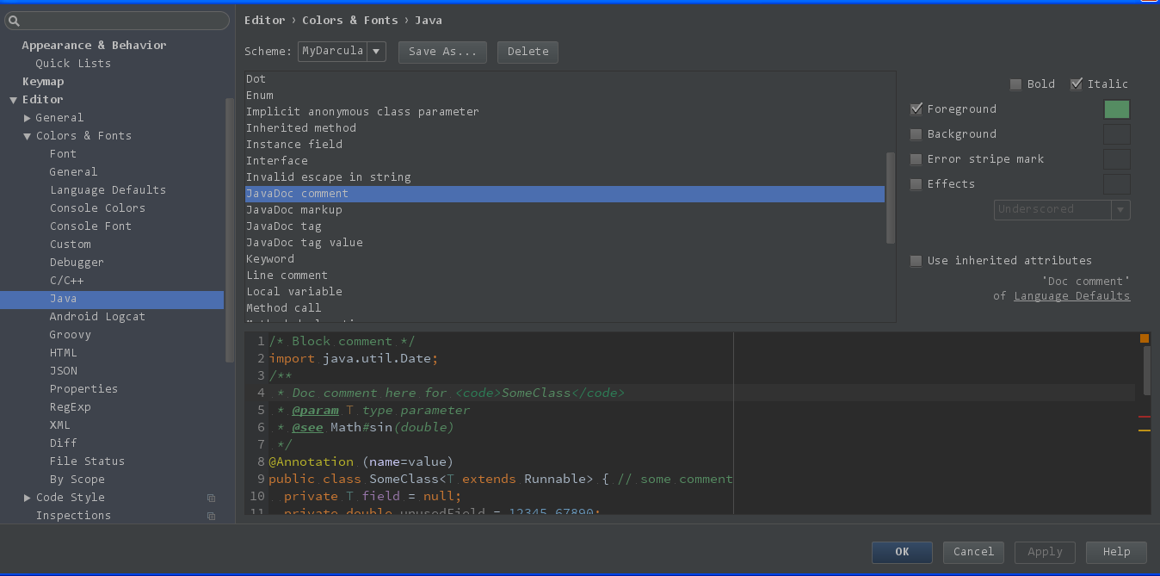Click the Cancel button
The image size is (1160, 576).
[x=973, y=552]
